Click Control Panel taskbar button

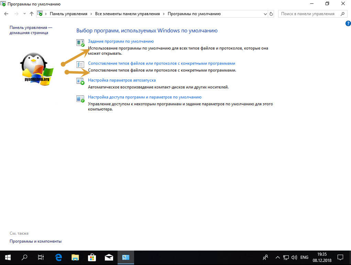click(x=125, y=258)
